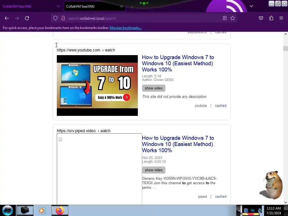Click the action center flag tray icon

click(x=246, y=211)
